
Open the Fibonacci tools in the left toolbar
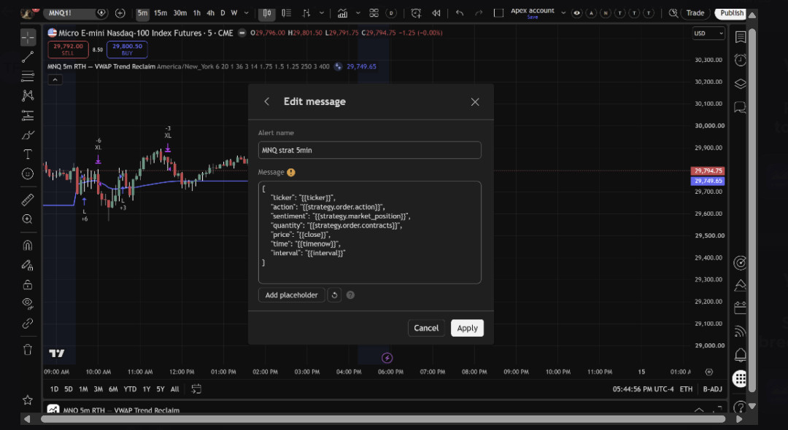tap(28, 77)
